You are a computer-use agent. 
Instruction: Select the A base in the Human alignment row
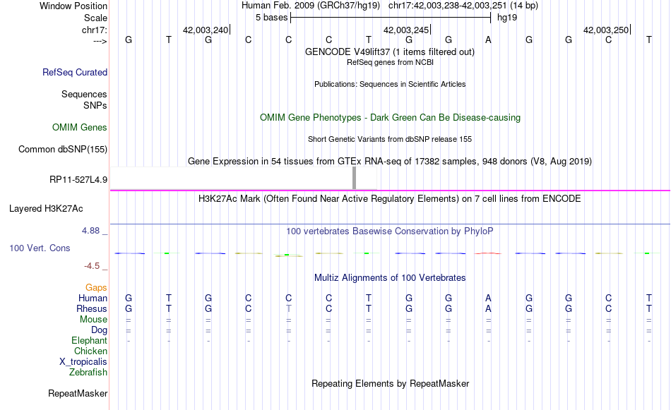point(488,298)
